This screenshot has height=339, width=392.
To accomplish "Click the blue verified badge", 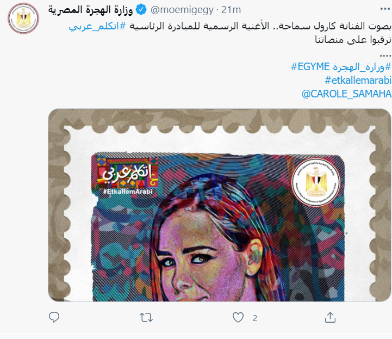I will point(141,10).
